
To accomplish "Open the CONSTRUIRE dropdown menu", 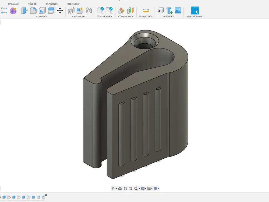I will coord(126,16).
